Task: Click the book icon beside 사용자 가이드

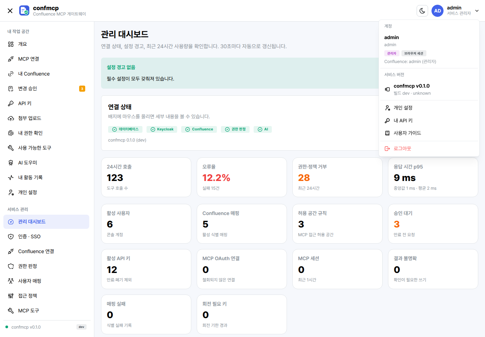Action: tap(387, 133)
